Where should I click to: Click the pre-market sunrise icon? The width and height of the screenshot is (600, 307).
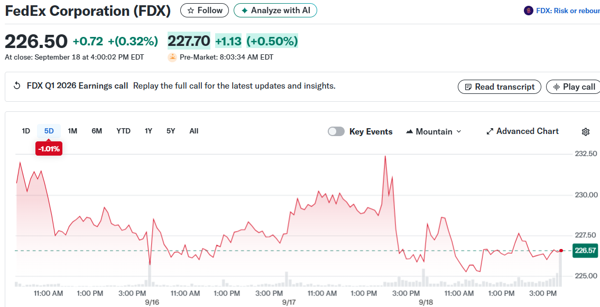pos(172,57)
